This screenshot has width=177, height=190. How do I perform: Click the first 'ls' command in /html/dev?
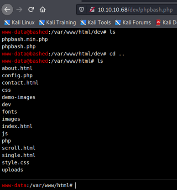[112, 32]
